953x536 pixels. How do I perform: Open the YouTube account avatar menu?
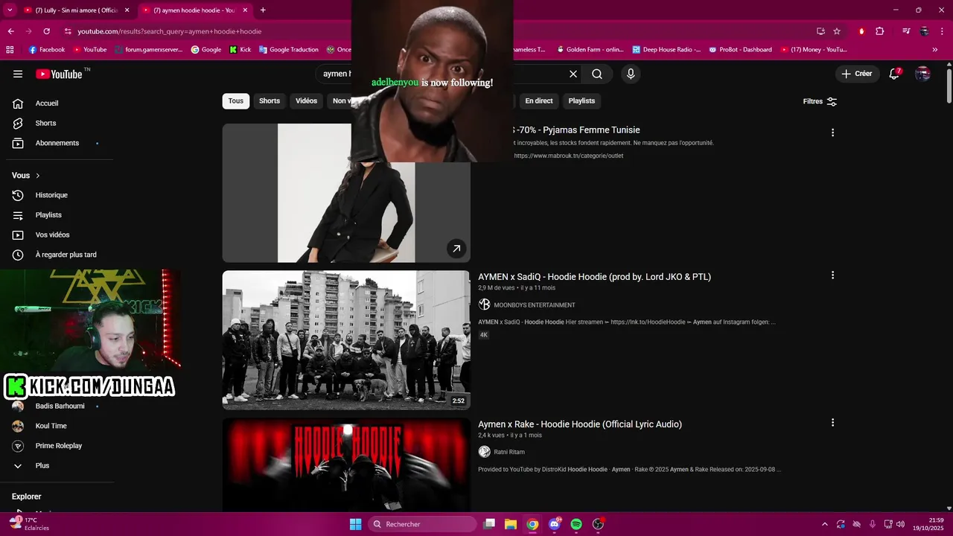922,74
